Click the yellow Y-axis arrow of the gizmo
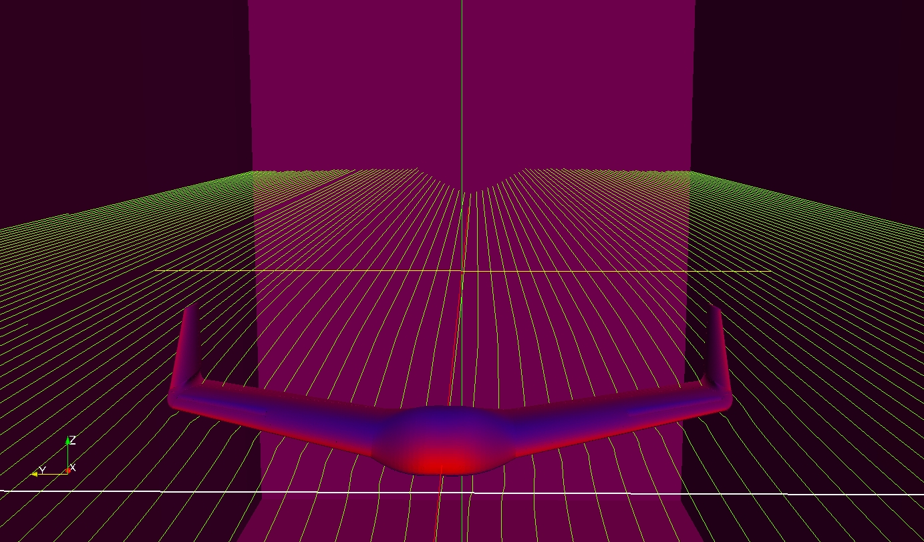The height and width of the screenshot is (542, 924). point(35,474)
